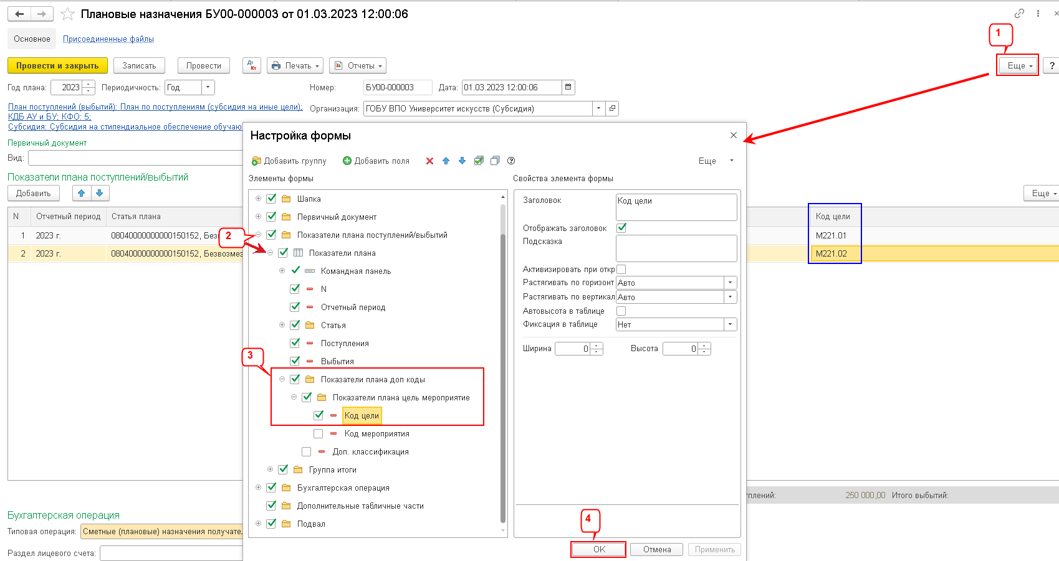Click Добавить поля in form settings

376,161
